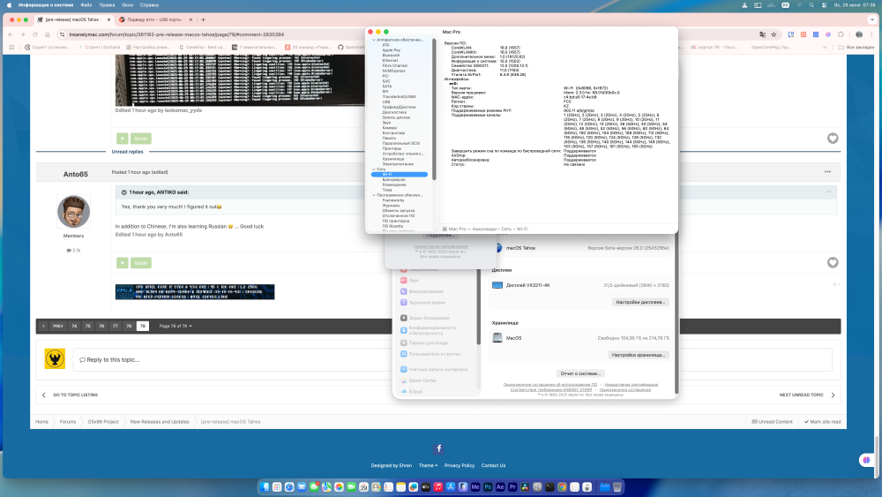882x497 pixels.
Task: Select Thunderbolt/USB4 in the sidebar
Action: click(399, 97)
